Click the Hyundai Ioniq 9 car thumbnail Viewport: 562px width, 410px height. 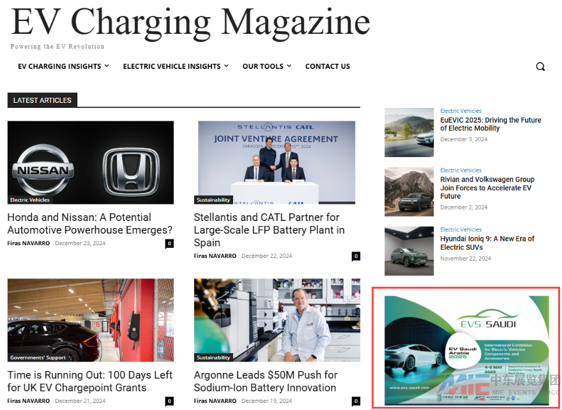click(x=409, y=251)
